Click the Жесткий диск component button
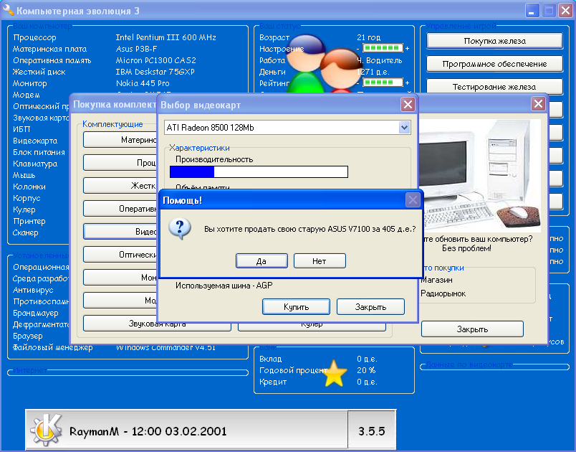 [120, 186]
